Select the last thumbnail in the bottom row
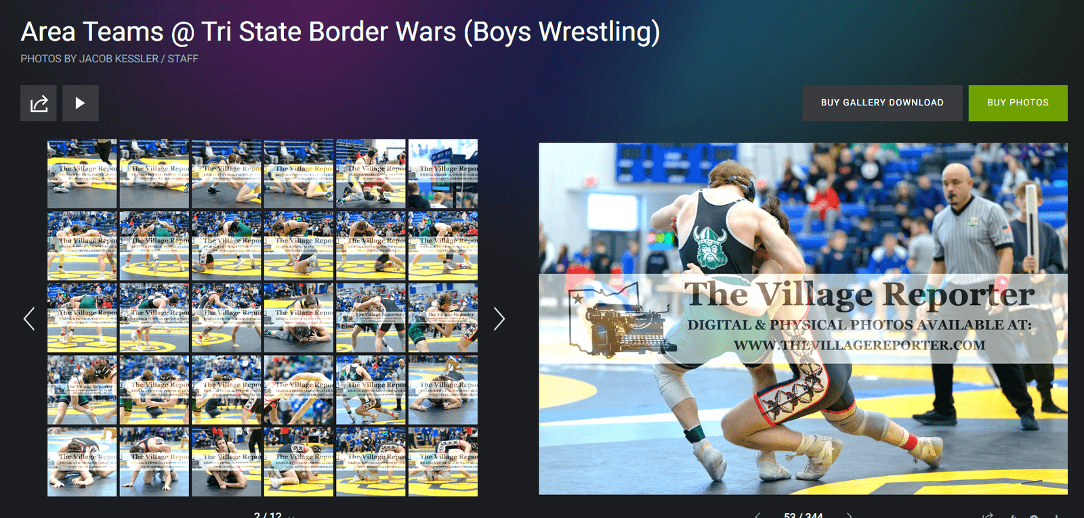The width and height of the screenshot is (1084, 518). pyautogui.click(x=443, y=462)
